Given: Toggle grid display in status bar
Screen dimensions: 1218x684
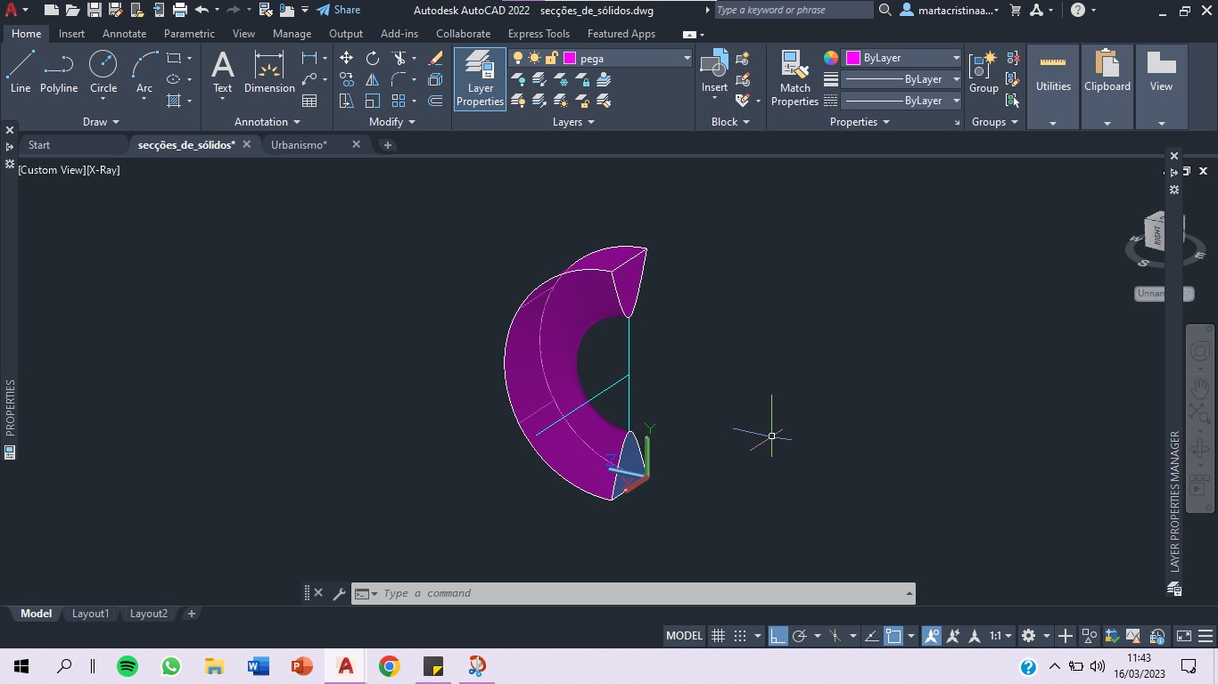Looking at the screenshot, I should click(x=718, y=636).
